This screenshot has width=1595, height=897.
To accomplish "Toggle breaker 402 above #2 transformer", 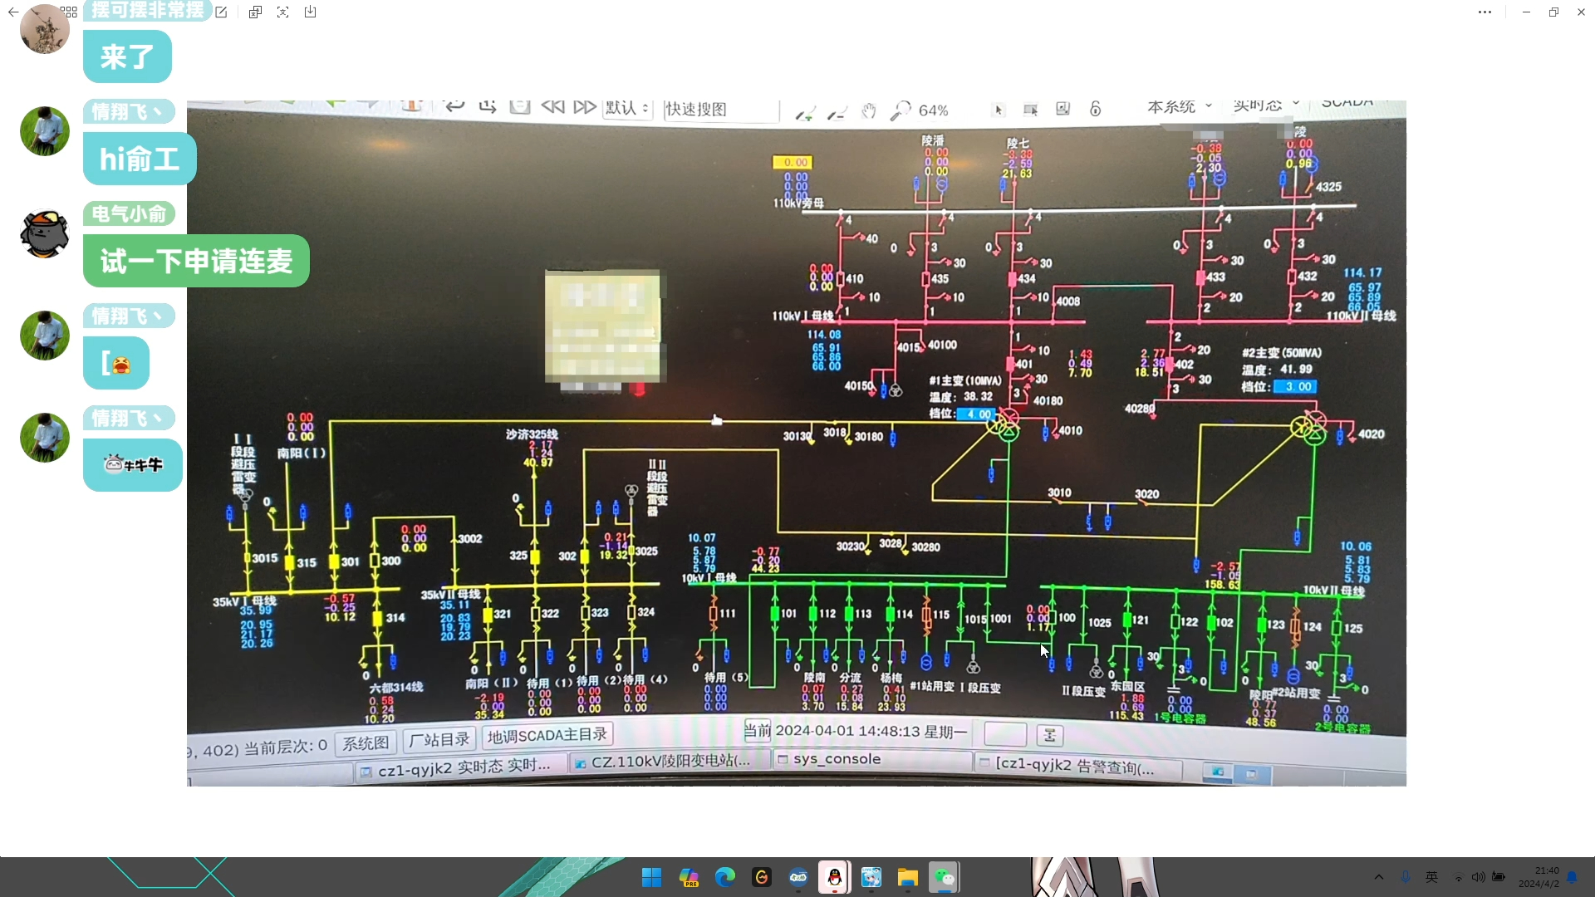I will pos(1170,364).
